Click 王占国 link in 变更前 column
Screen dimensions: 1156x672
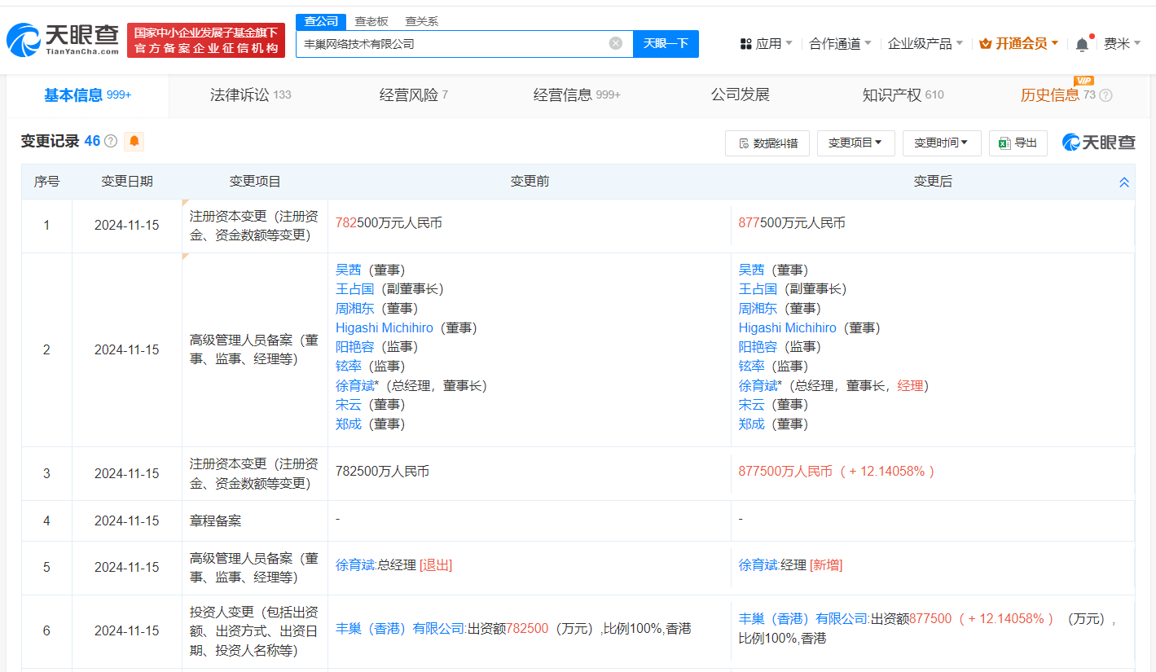pyautogui.click(x=355, y=289)
